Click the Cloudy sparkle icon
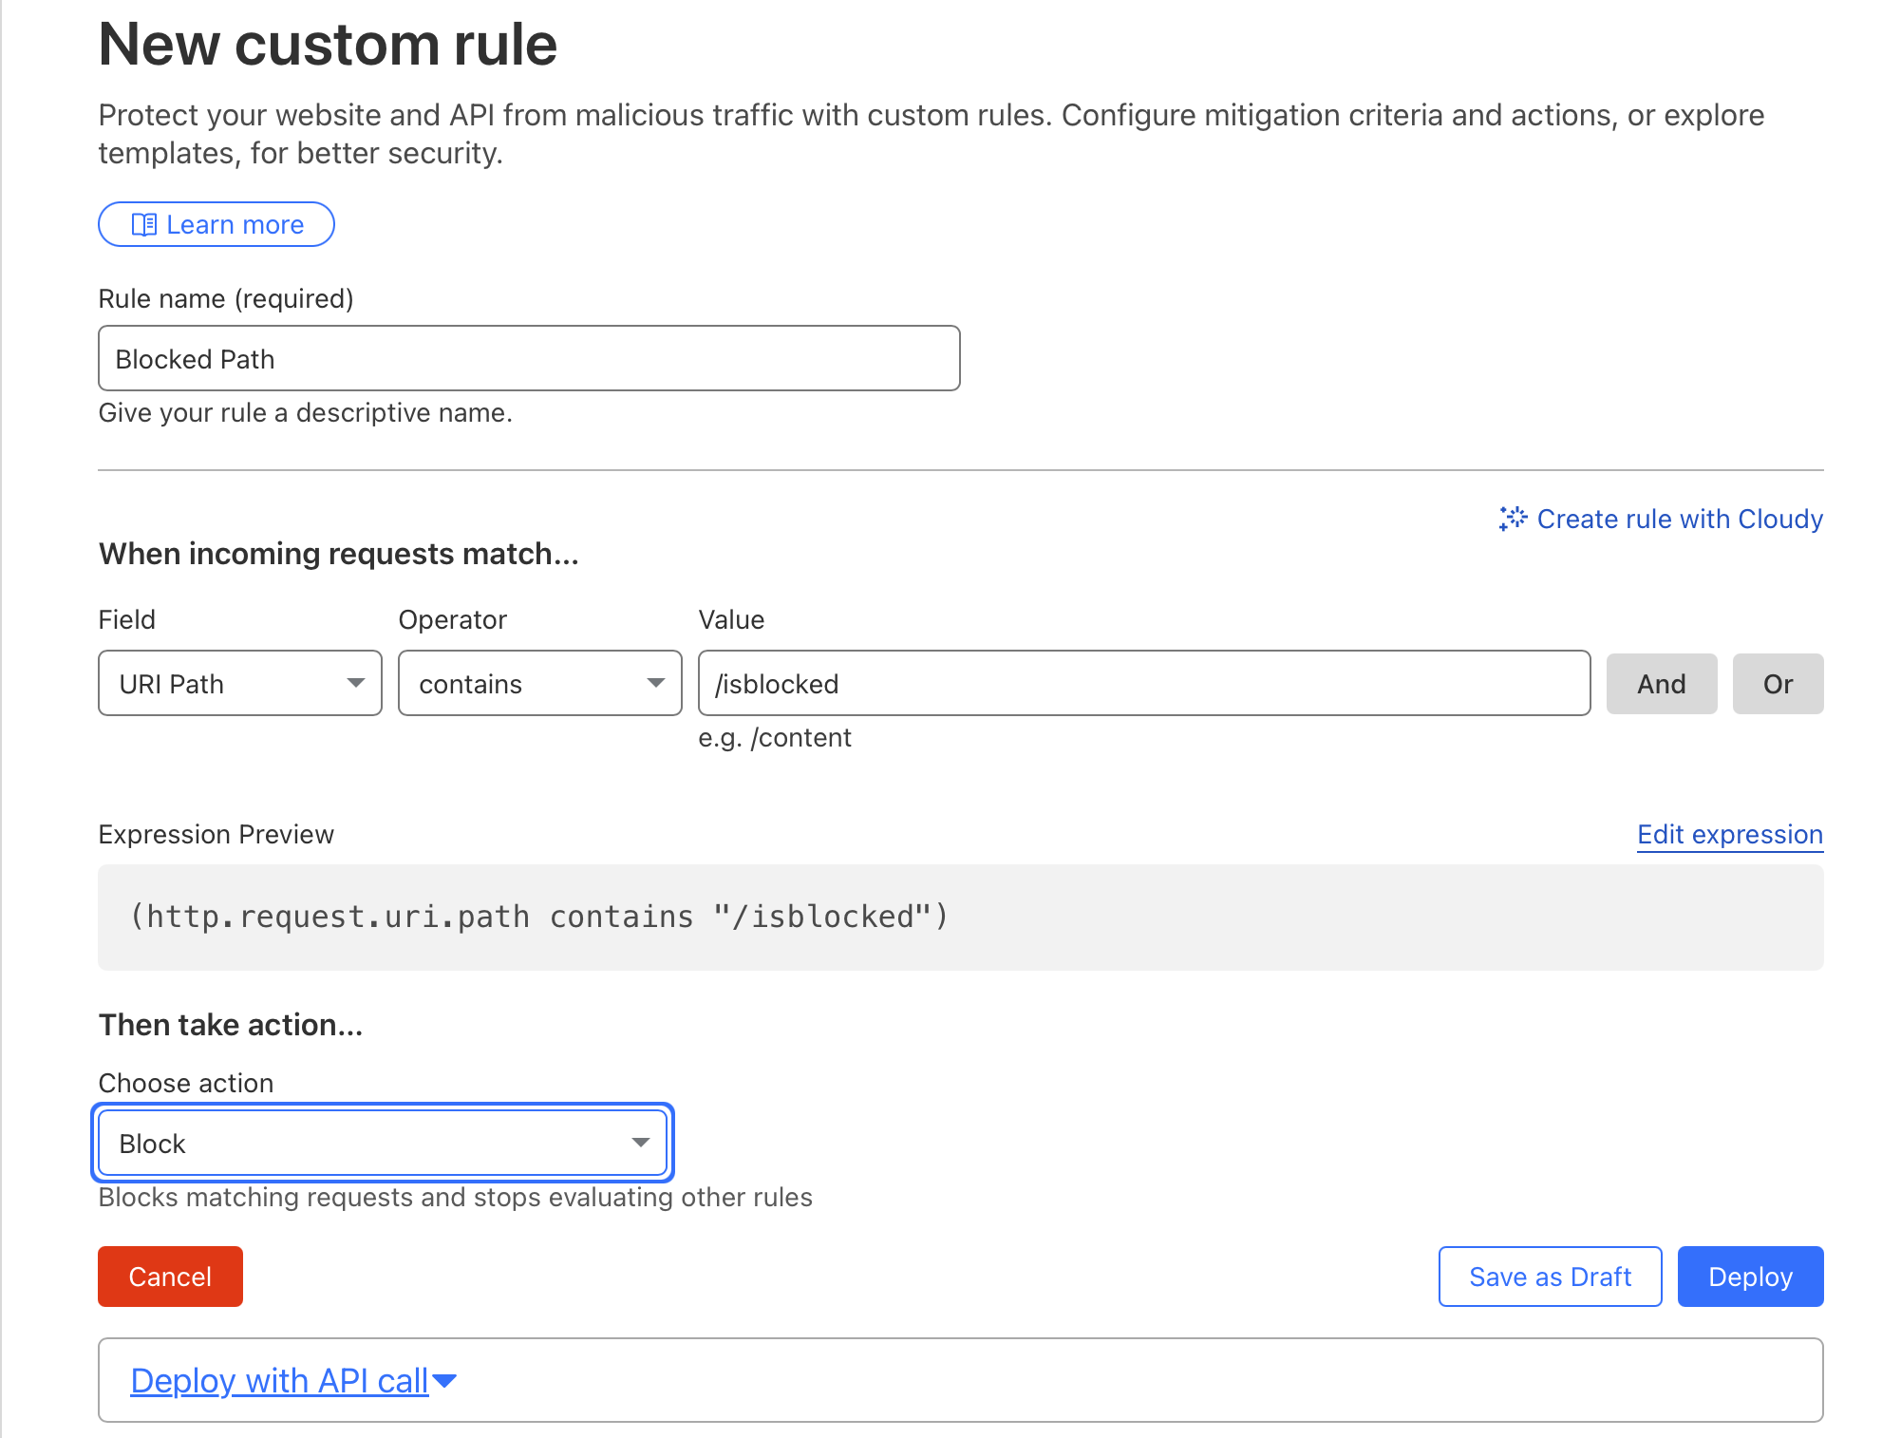This screenshot has height=1438, width=1901. (1513, 519)
